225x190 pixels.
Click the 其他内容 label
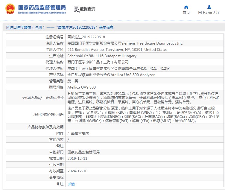point(56,140)
